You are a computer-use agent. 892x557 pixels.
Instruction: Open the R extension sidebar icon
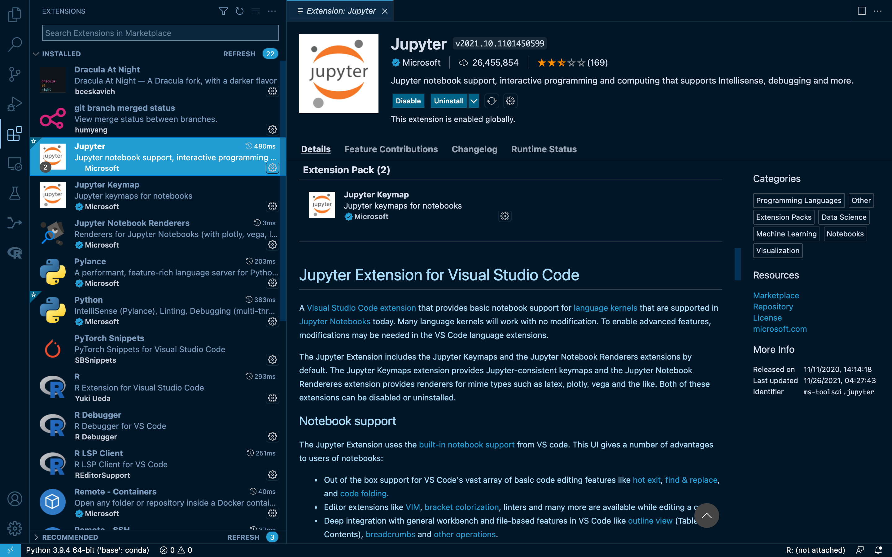15,253
